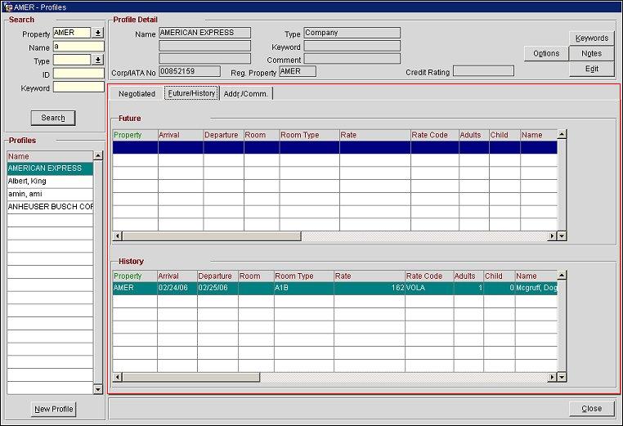This screenshot has width=623, height=426.
Task: Close the Profiles window
Action: click(x=591, y=409)
